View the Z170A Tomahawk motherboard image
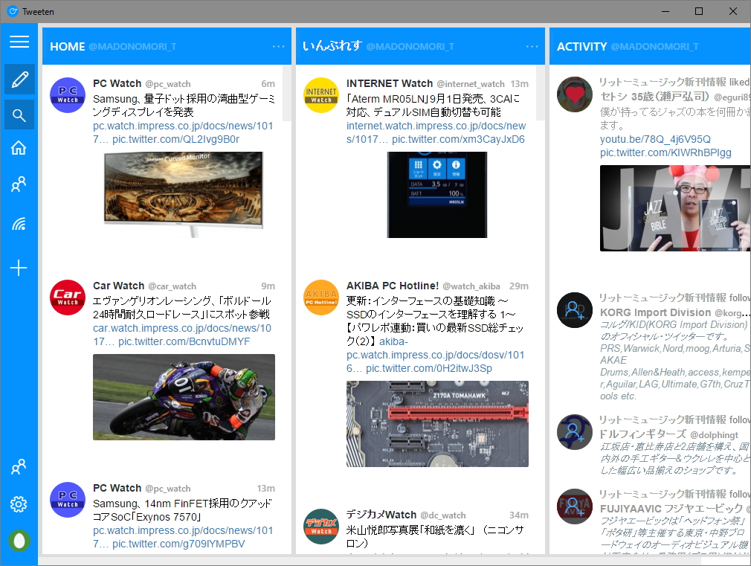The width and height of the screenshot is (751, 566). 437,424
